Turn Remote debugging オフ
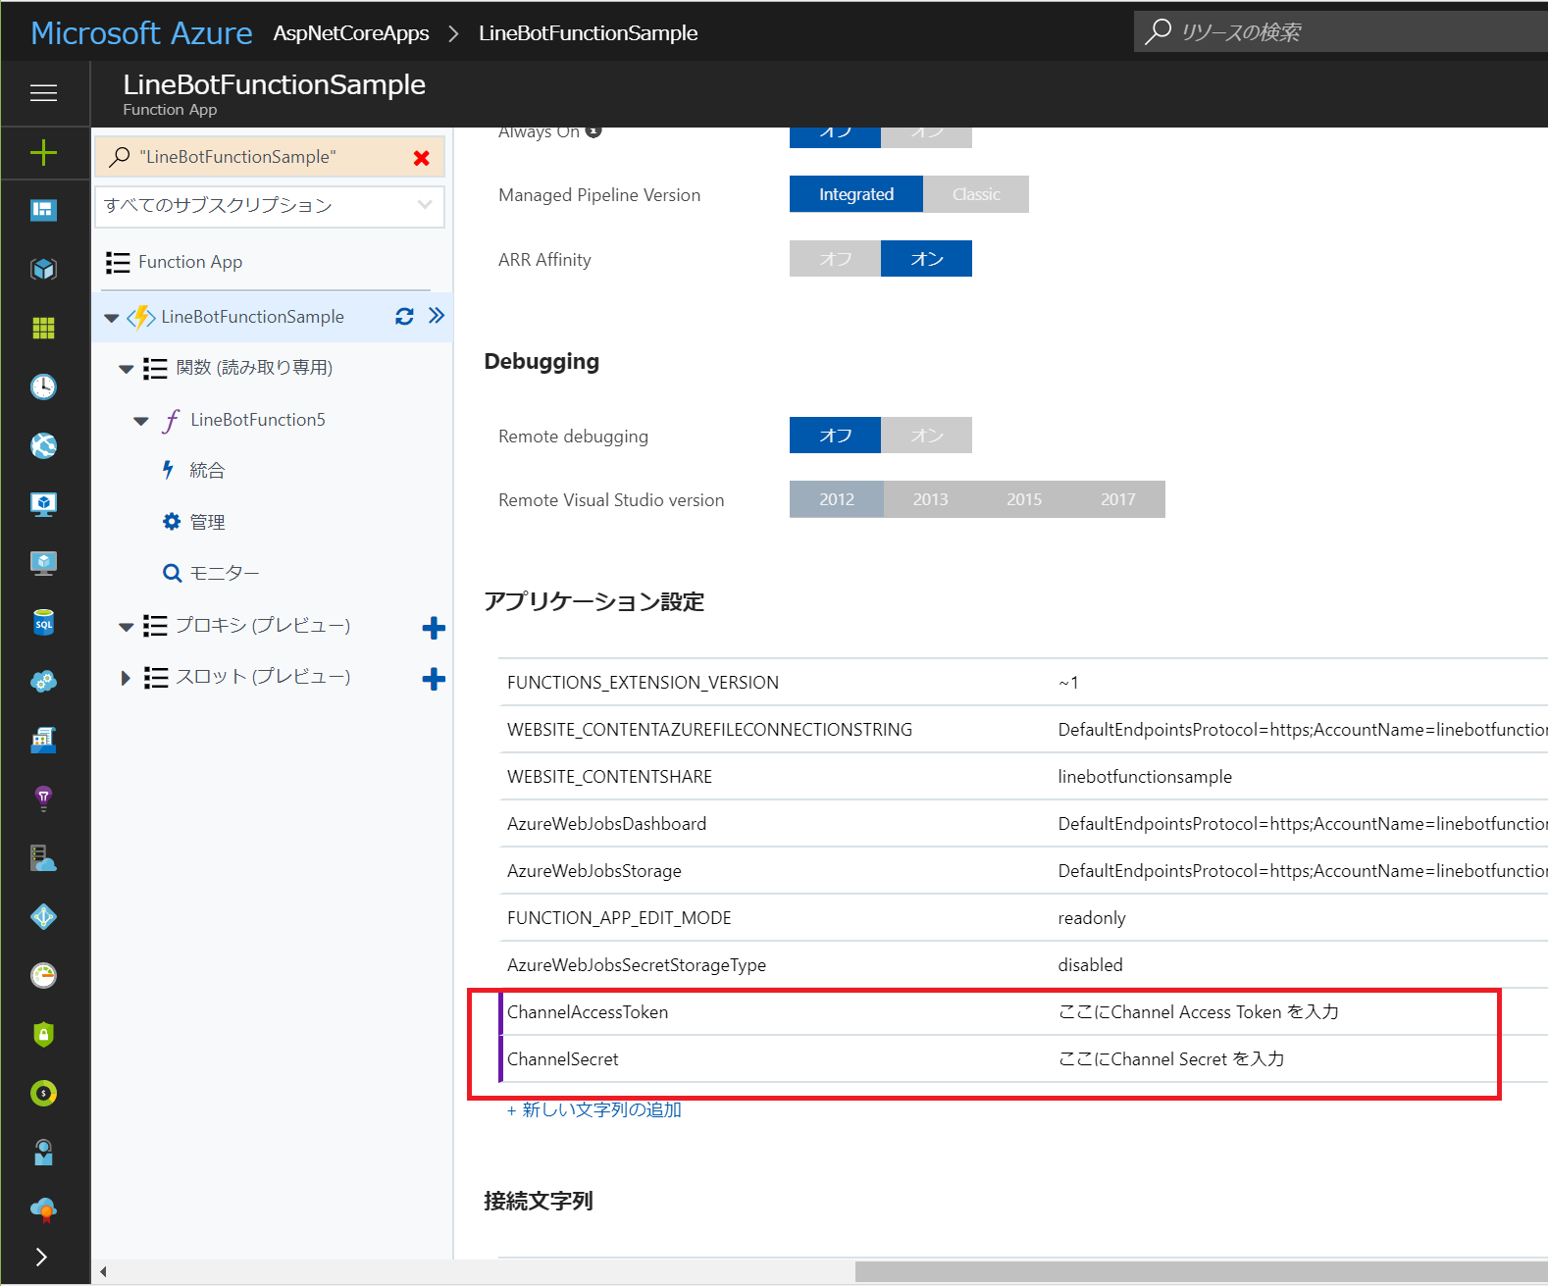 [x=835, y=436]
